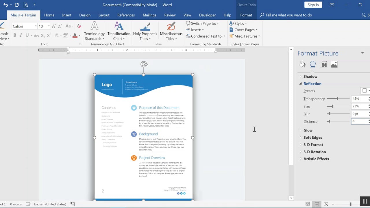Screen dimensions: 370x208
Task: Open the Mailings ribbon tab
Action: click(x=149, y=15)
